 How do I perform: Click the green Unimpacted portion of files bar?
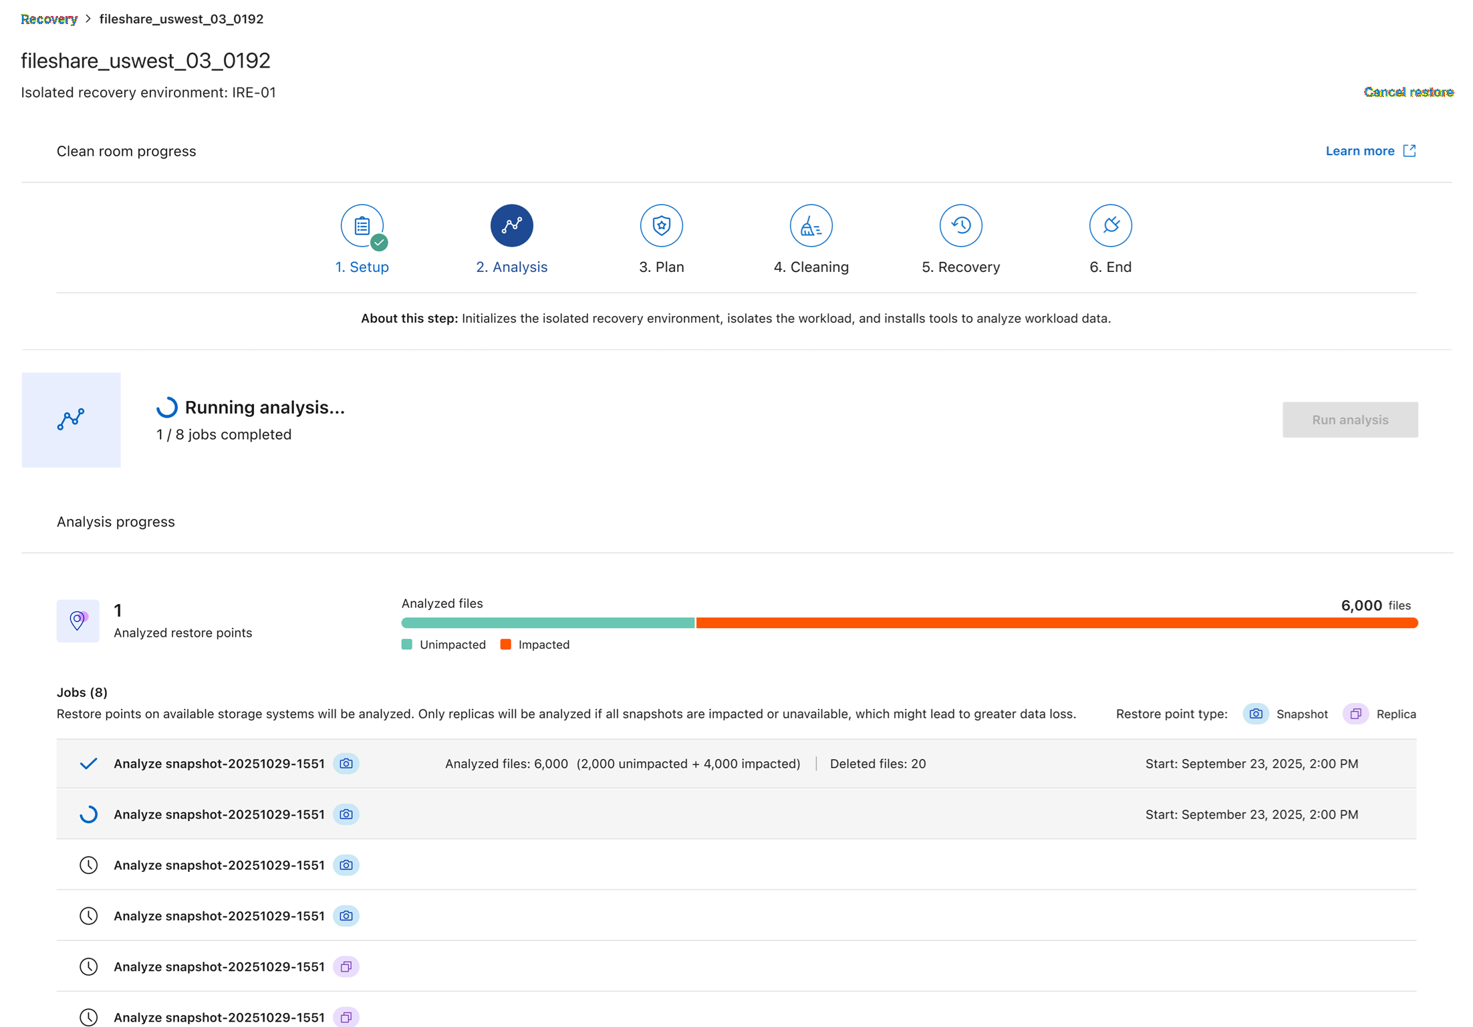click(548, 623)
